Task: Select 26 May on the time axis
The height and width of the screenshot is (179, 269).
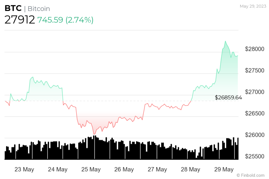Action: [x=124, y=170]
